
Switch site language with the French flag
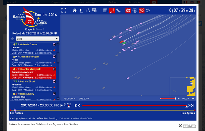[x=185, y=2]
